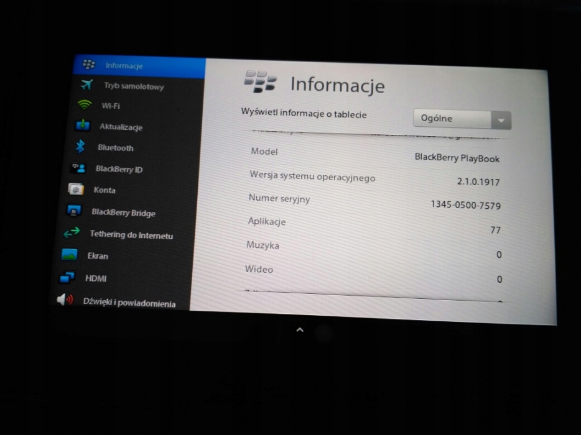581x435 pixels.
Task: Tap the green Wi-Fi signal icon
Action: pos(85,105)
